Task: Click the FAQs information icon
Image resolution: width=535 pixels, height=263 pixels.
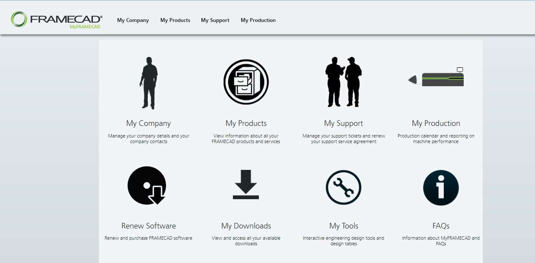Action: coord(441,187)
